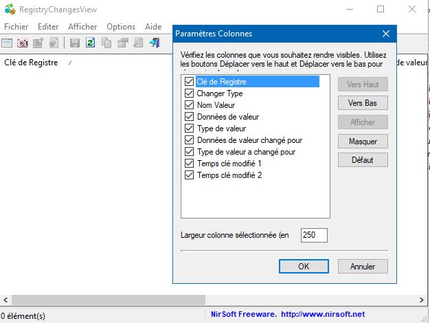Click the horizontal scrollbar left arrow

[5, 300]
